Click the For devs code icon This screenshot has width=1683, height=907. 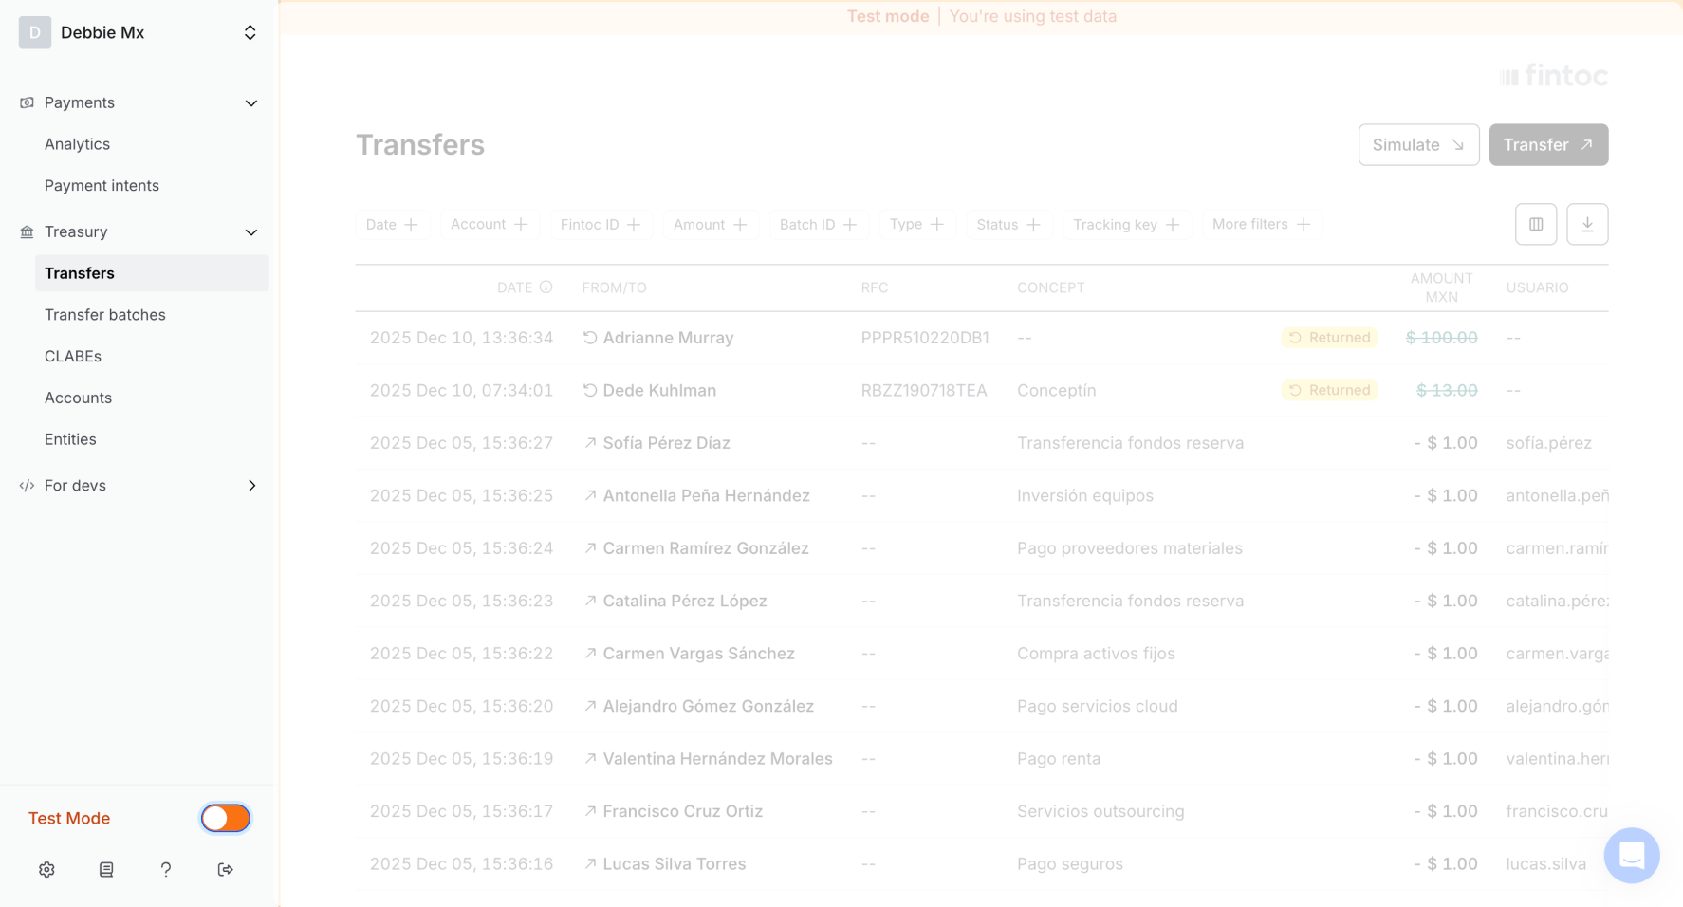[27, 486]
